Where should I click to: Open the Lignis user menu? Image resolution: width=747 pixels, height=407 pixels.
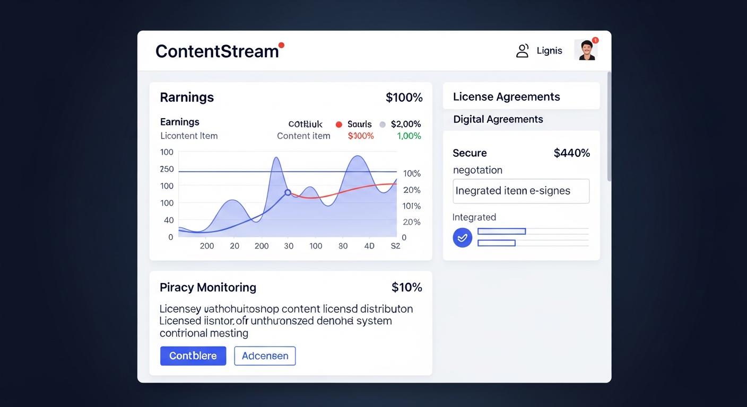coord(549,50)
